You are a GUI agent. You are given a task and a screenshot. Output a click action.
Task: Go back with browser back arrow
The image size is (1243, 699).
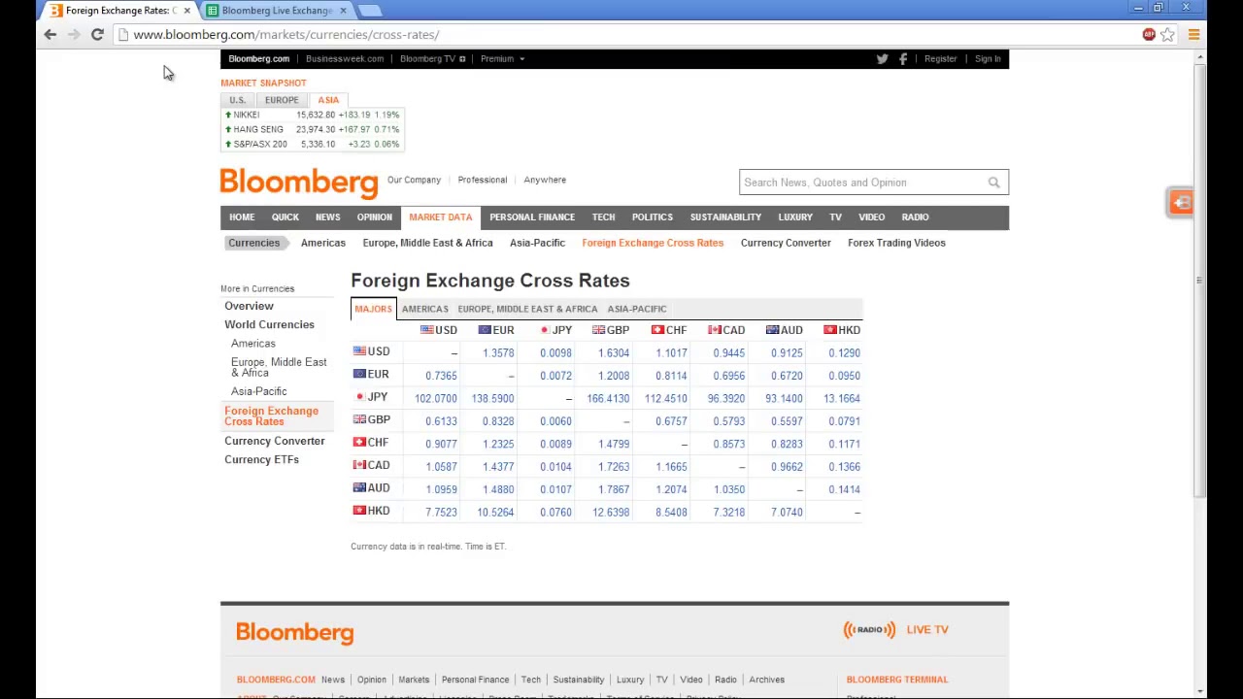click(x=50, y=34)
